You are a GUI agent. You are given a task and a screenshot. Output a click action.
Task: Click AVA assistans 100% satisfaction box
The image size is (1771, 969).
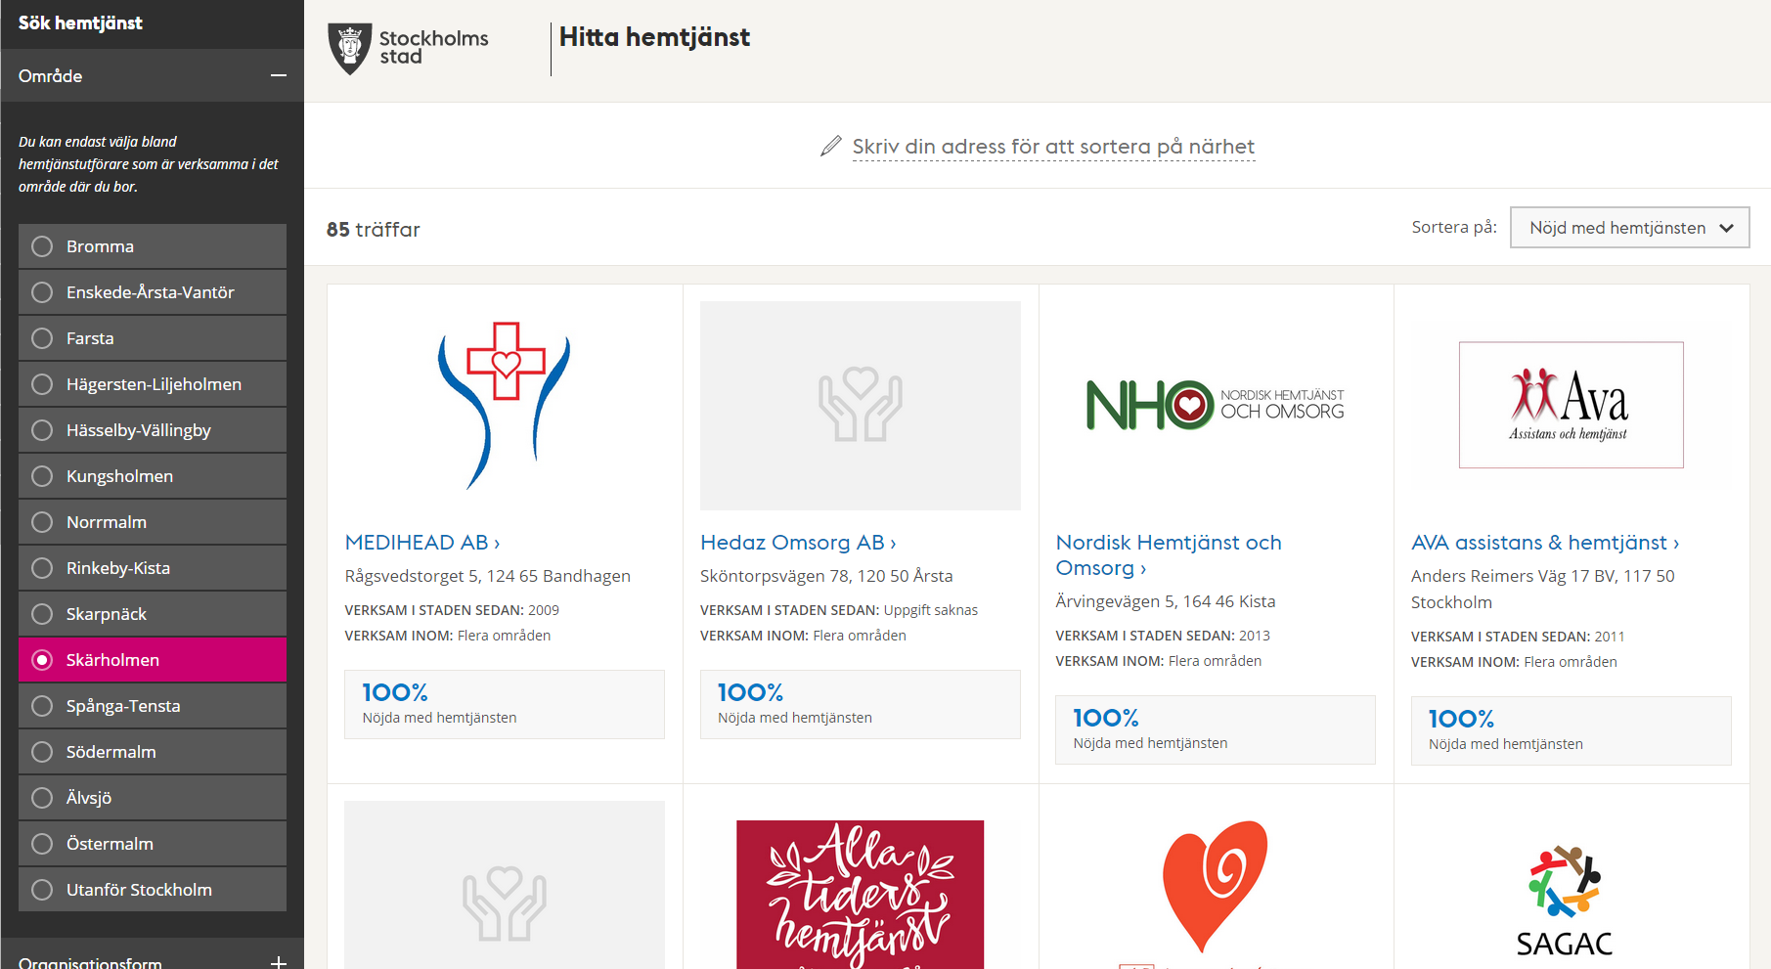point(1572,730)
